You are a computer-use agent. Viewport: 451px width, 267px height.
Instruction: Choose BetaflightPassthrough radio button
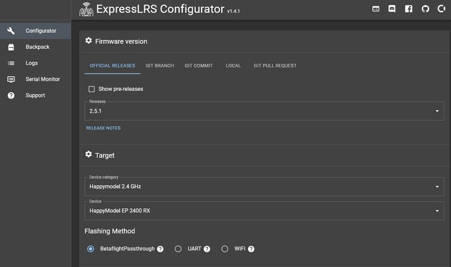[x=91, y=249]
